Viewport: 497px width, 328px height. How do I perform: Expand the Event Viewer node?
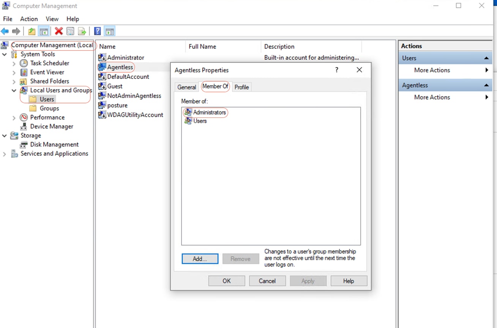(x=14, y=72)
